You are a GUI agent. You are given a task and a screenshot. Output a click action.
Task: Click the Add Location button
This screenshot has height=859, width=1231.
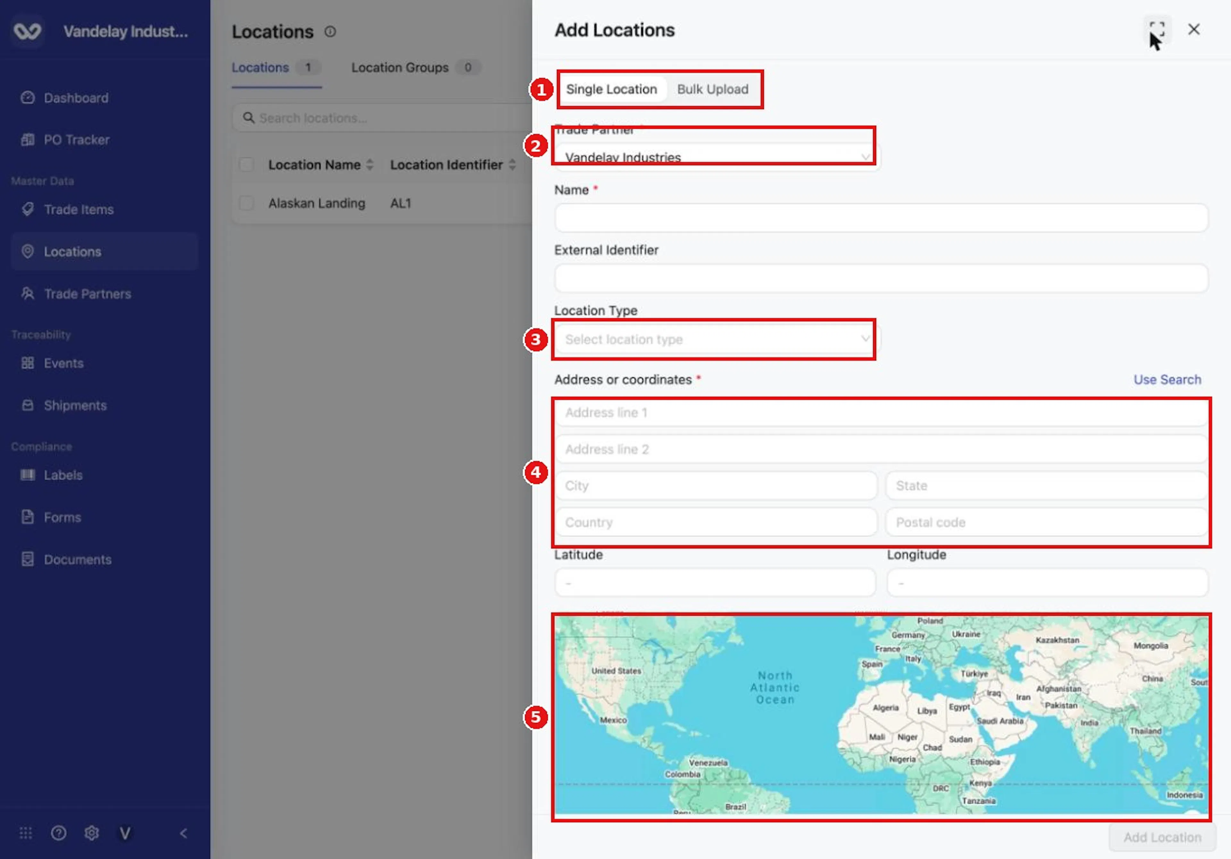(1162, 838)
